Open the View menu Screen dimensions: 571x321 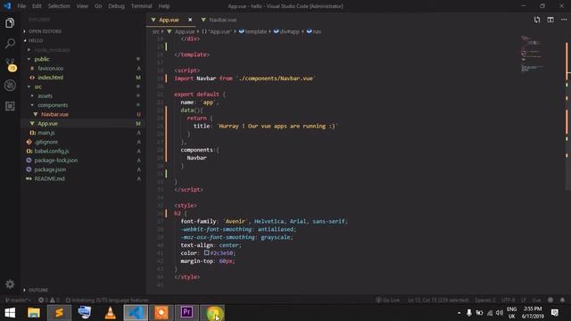tap(82, 6)
